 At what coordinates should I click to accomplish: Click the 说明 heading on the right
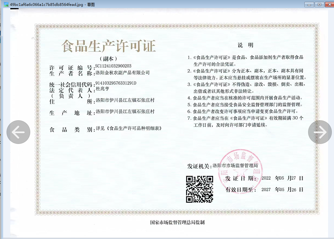click(246, 45)
